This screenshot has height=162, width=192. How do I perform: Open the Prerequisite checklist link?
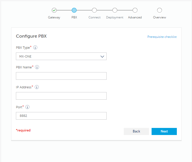pyautogui.click(x=162, y=37)
